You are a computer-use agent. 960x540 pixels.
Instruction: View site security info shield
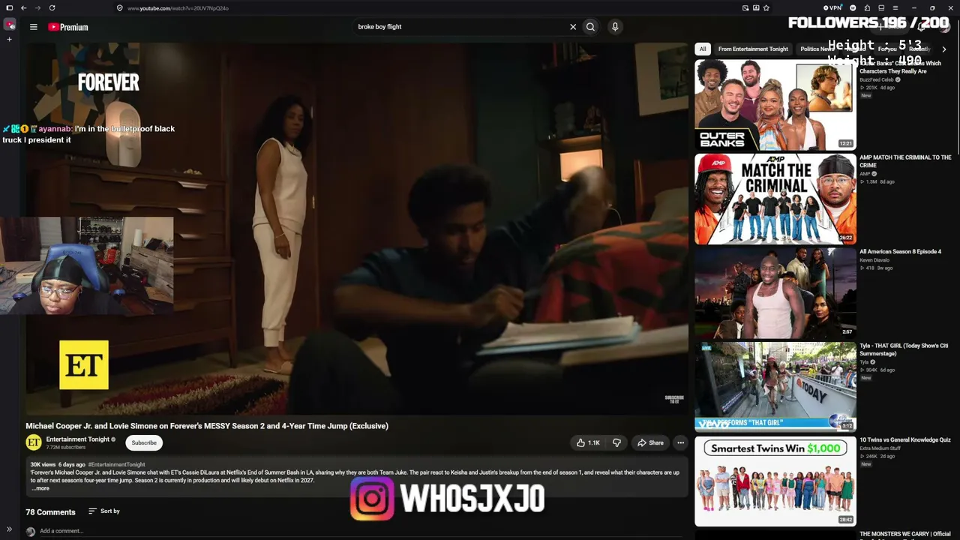pyautogui.click(x=119, y=8)
